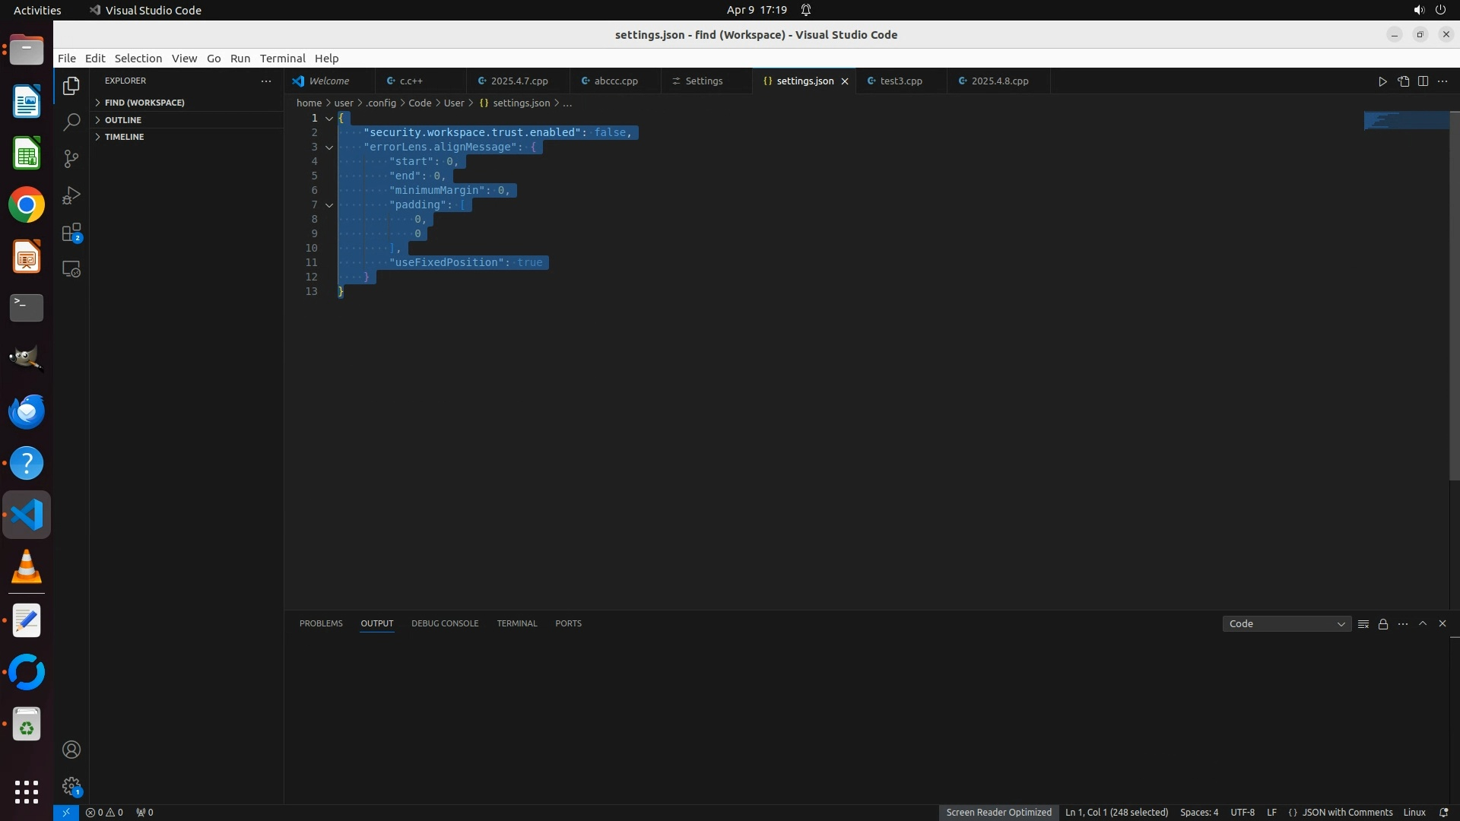Switch to the test3.cpp tab

click(901, 81)
